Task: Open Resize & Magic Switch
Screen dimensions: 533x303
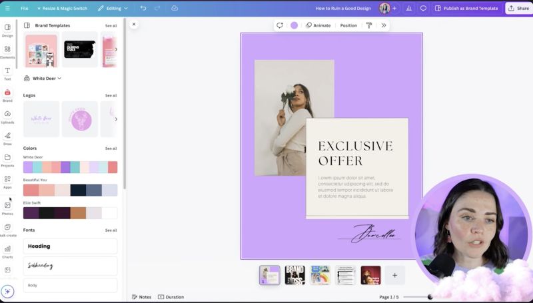Action: click(x=62, y=8)
